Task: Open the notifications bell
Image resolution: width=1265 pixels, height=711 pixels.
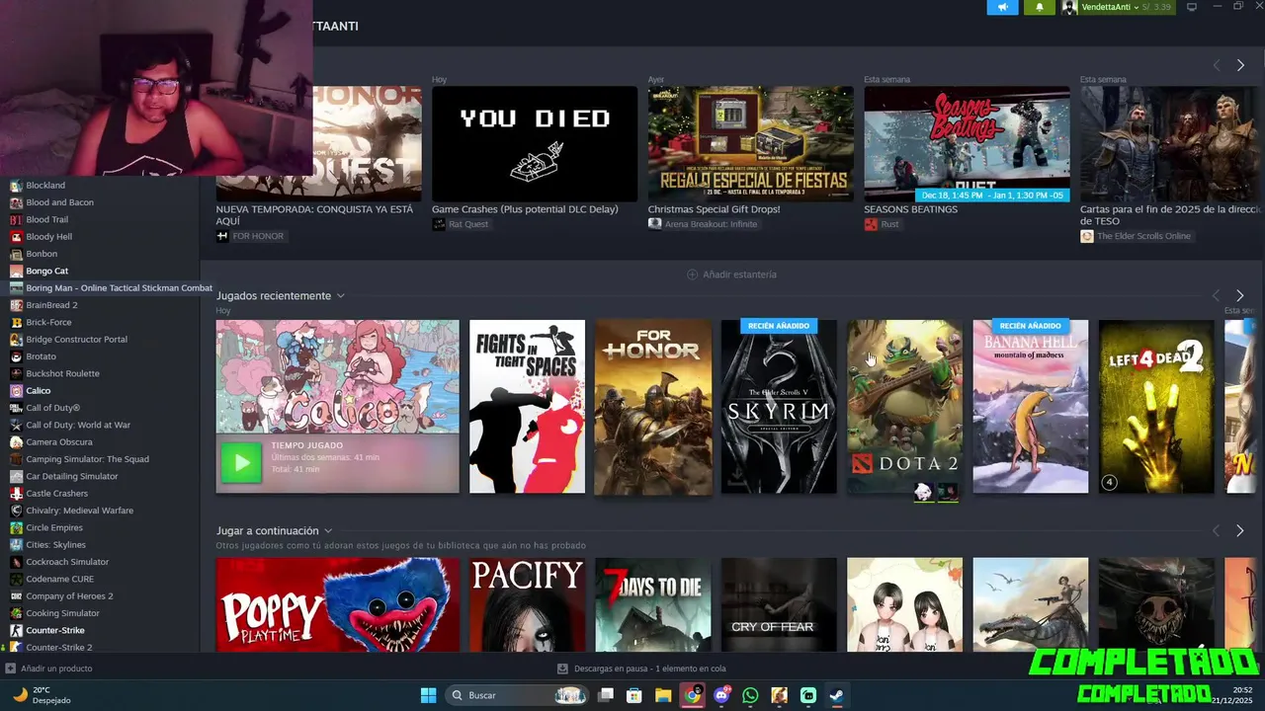Action: point(1039,7)
